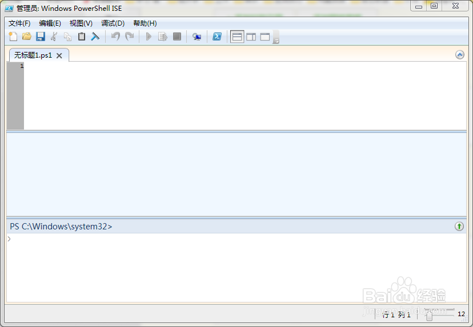
Task: Run the script with green play icon
Action: click(149, 37)
